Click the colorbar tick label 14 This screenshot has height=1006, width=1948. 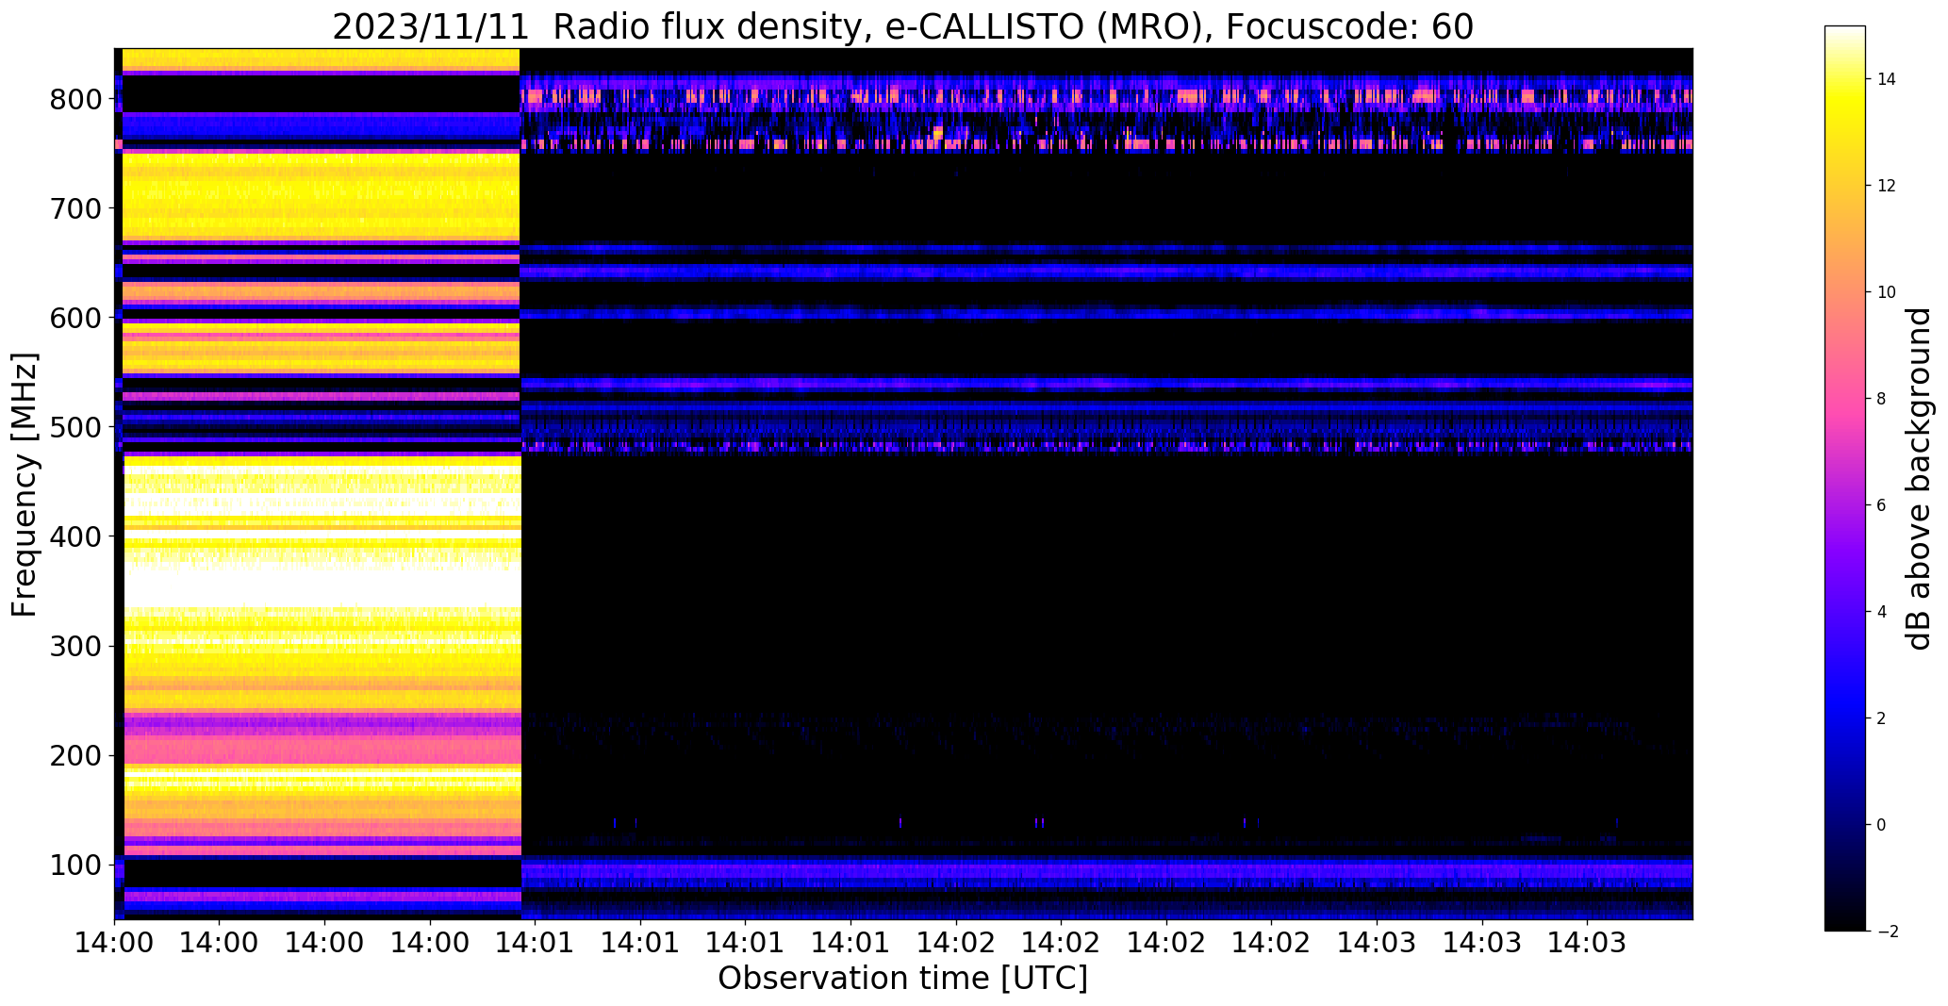(x=1887, y=79)
